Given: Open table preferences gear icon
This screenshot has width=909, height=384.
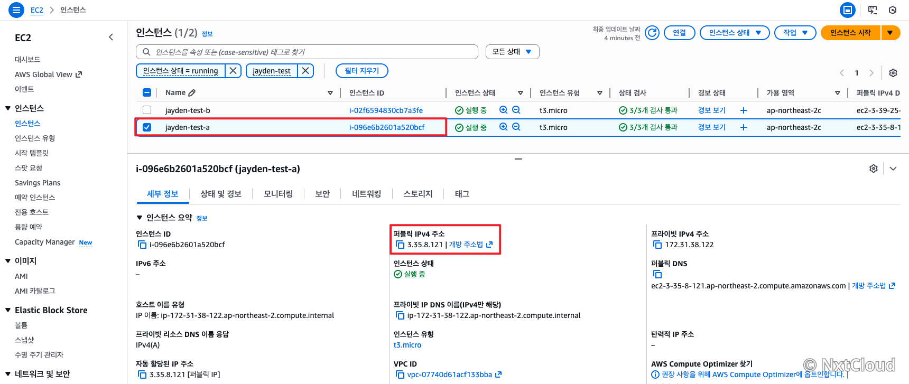Looking at the screenshot, I should [893, 73].
